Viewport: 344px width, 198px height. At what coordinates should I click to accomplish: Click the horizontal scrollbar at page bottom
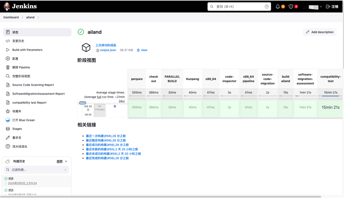(161, 197)
